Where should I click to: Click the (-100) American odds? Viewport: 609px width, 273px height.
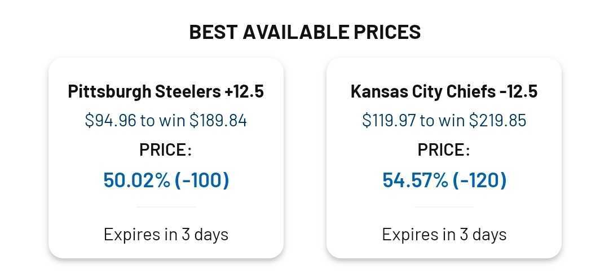202,180
